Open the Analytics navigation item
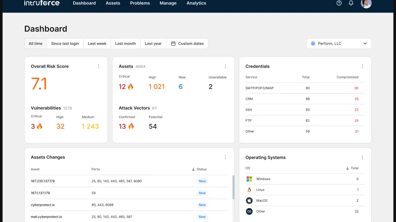This screenshot has height=222, width=396. [196, 3]
